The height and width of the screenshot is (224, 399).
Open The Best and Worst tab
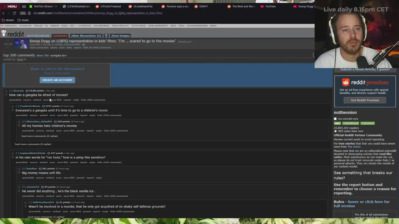pos(242,6)
